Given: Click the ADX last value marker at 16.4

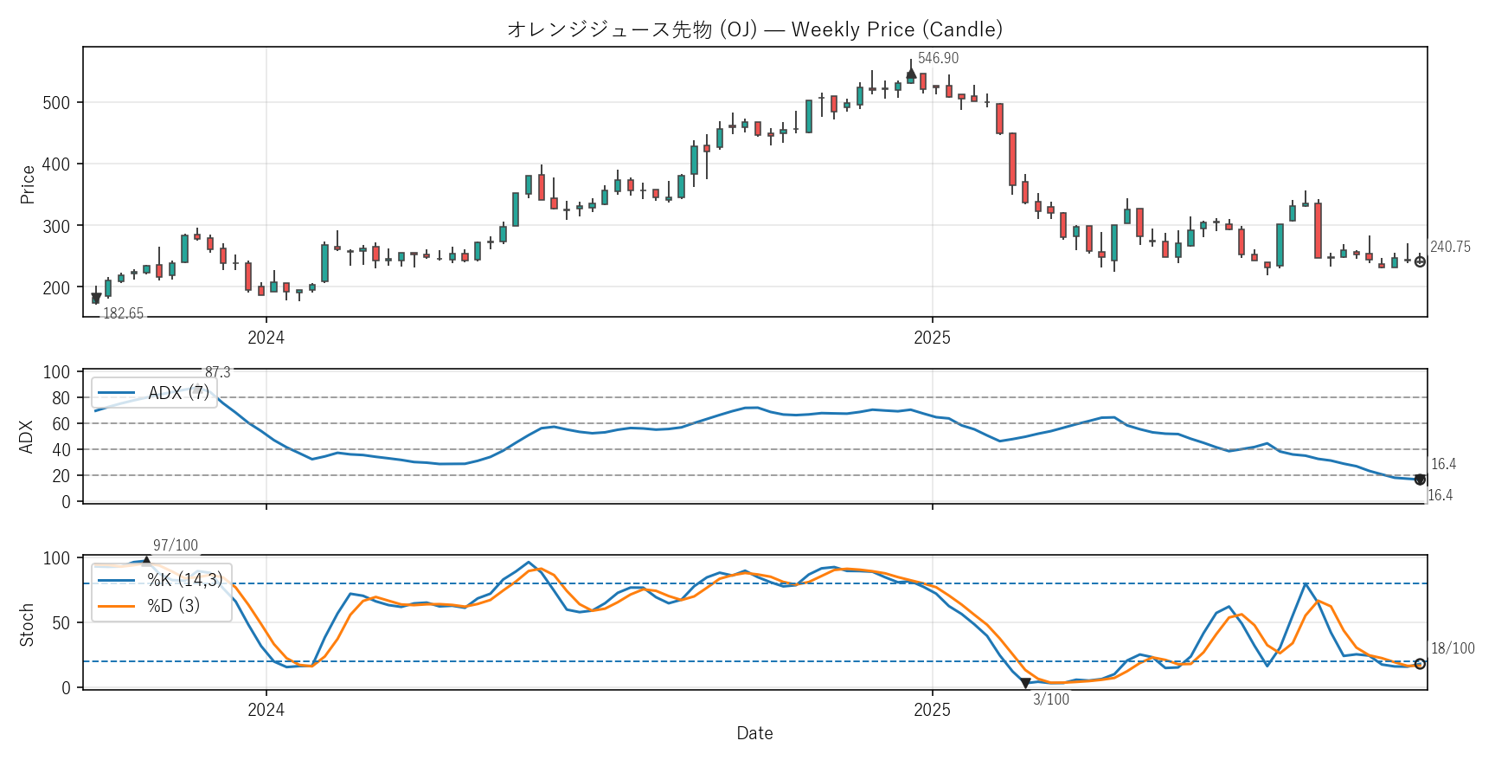Looking at the screenshot, I should click(x=1420, y=480).
